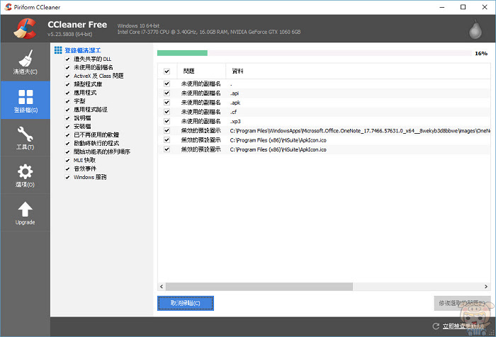Toggle MUI 快取 checkbox
496x337 pixels.
coord(67,160)
